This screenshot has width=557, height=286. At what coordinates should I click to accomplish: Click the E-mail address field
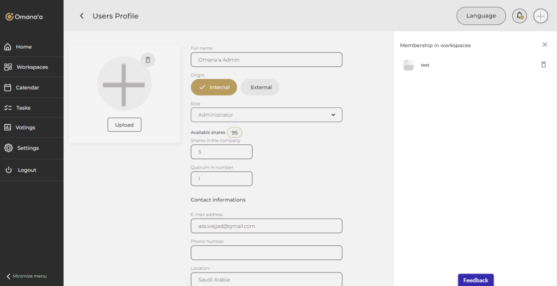coord(267,226)
